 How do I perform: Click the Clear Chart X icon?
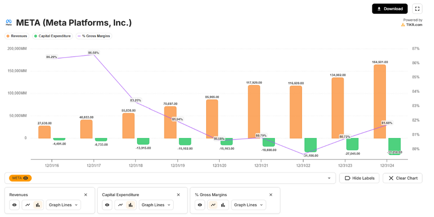point(391,178)
